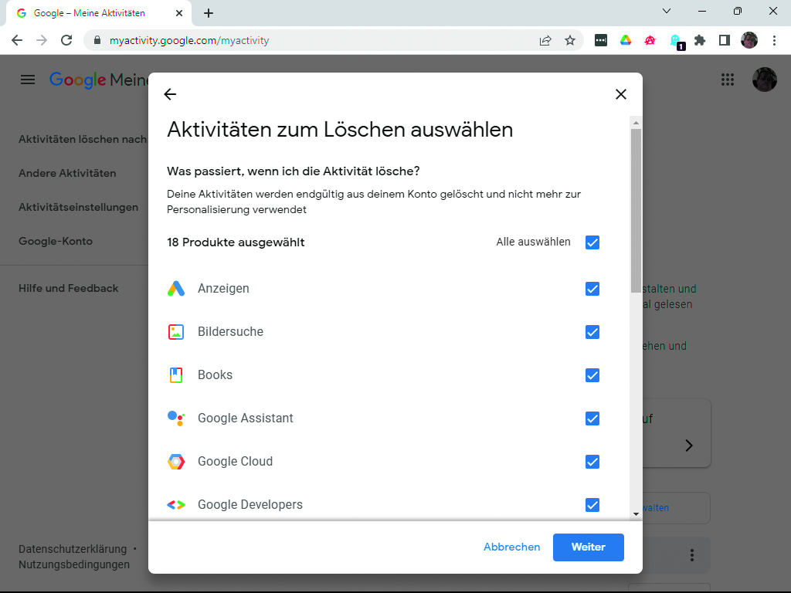Open the Nutzungsbedingungen link
The image size is (791, 593).
pyautogui.click(x=74, y=564)
